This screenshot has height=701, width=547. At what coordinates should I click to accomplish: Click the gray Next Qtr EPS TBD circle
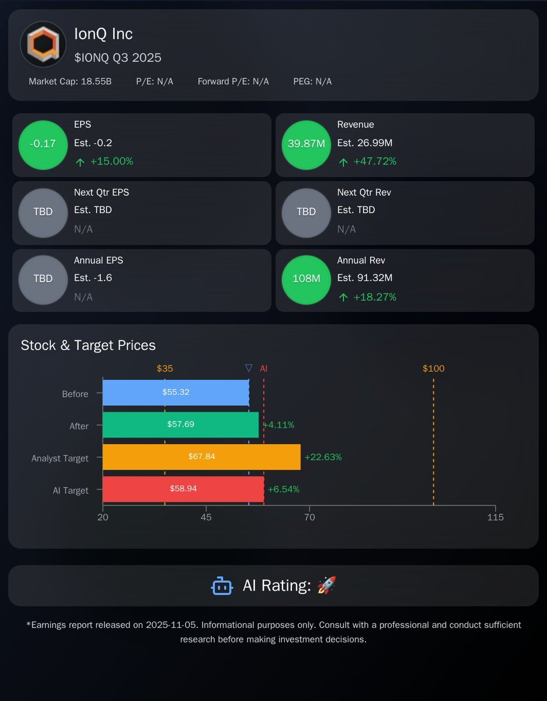43,212
